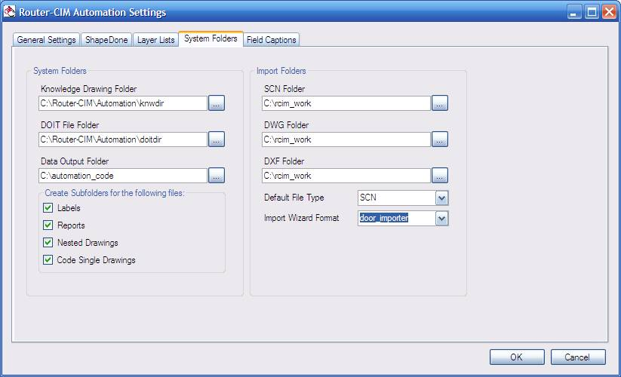The height and width of the screenshot is (377, 621).
Task: Browse for DXF Folder path
Action: click(x=440, y=176)
